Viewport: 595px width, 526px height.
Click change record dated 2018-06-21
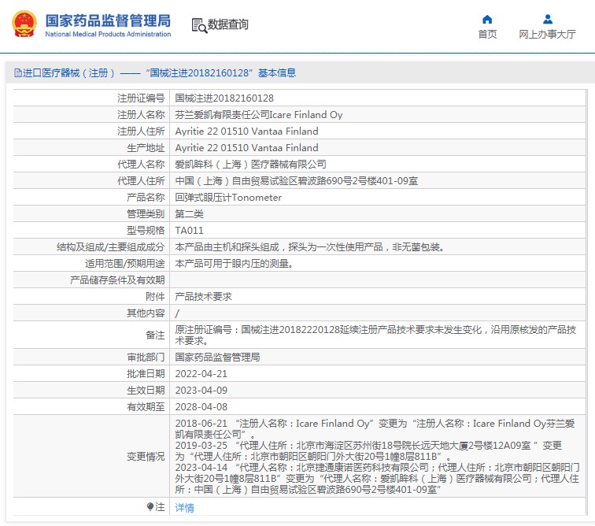pyautogui.click(x=375, y=429)
